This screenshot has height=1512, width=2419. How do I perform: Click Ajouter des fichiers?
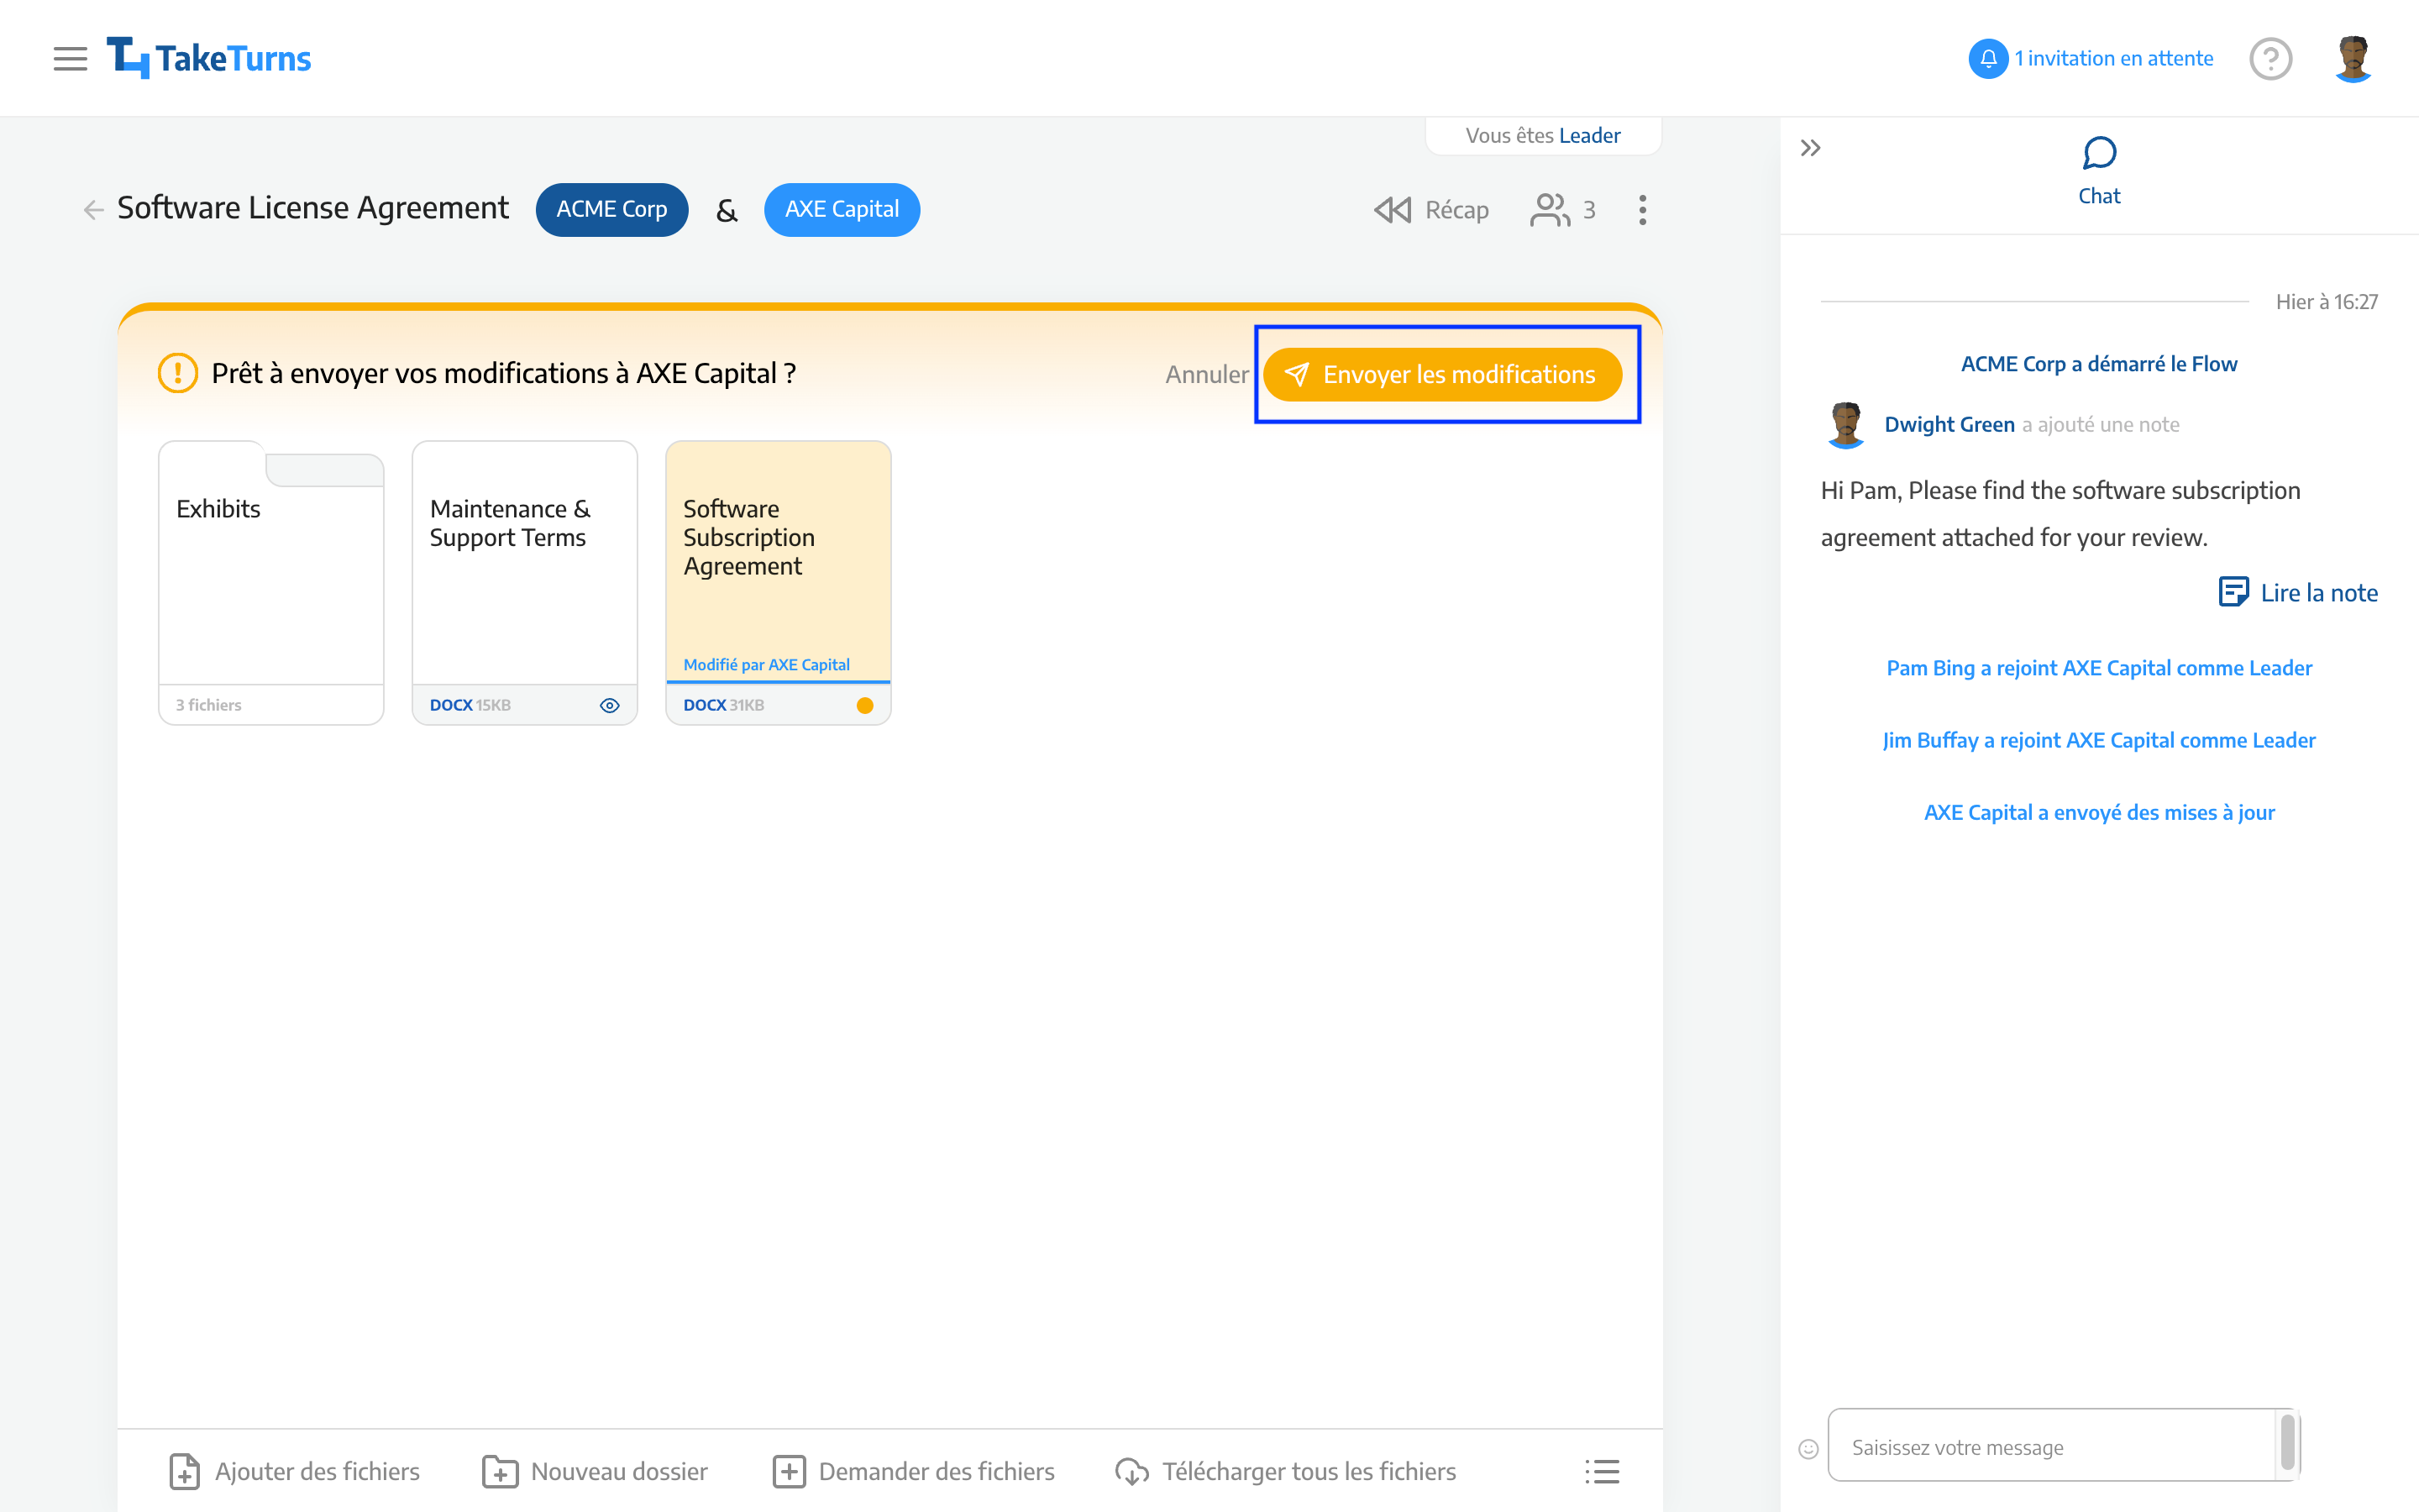pyautogui.click(x=294, y=1471)
